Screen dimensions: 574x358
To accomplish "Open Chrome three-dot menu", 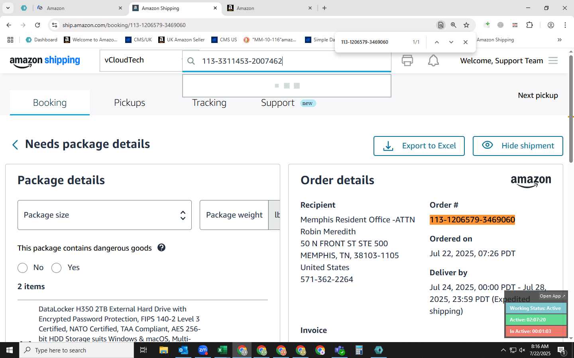I will click(565, 25).
